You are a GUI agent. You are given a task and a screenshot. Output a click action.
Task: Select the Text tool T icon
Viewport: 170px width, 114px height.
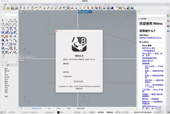point(3,44)
